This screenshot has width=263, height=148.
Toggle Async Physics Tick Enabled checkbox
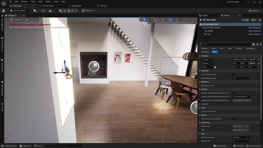(x=233, y=119)
